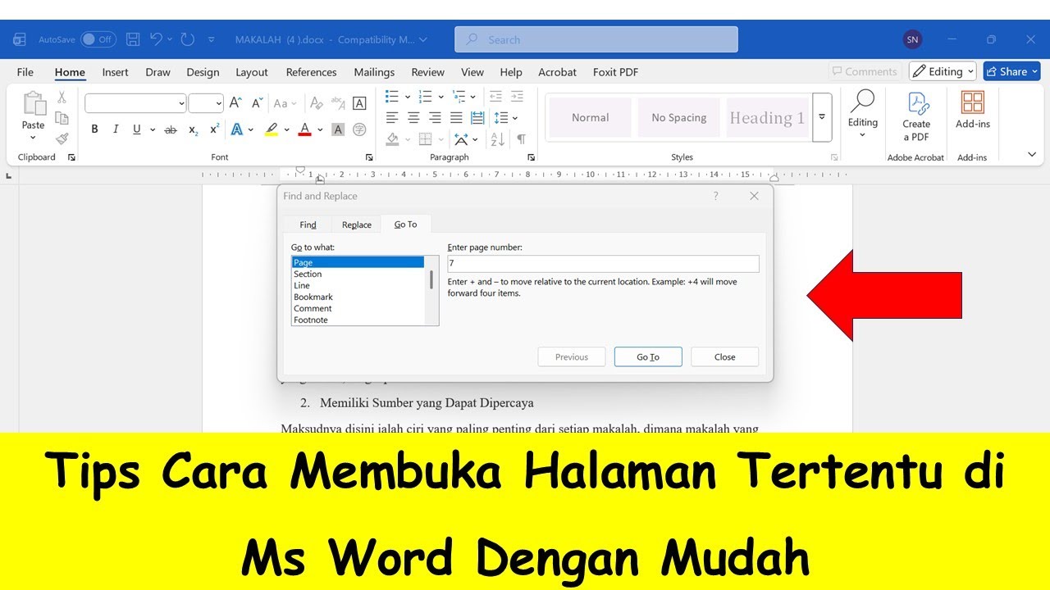Click the Enter page number field
1050x590 pixels.
click(x=603, y=264)
